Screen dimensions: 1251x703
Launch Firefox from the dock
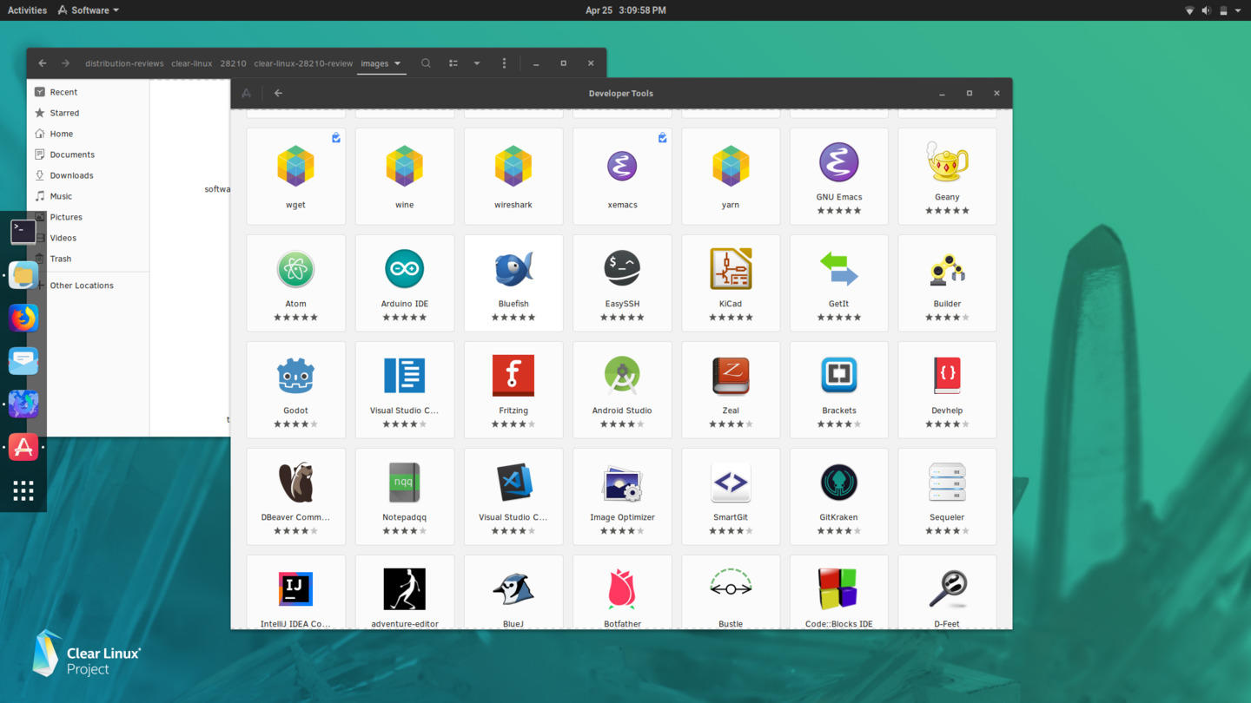click(23, 318)
